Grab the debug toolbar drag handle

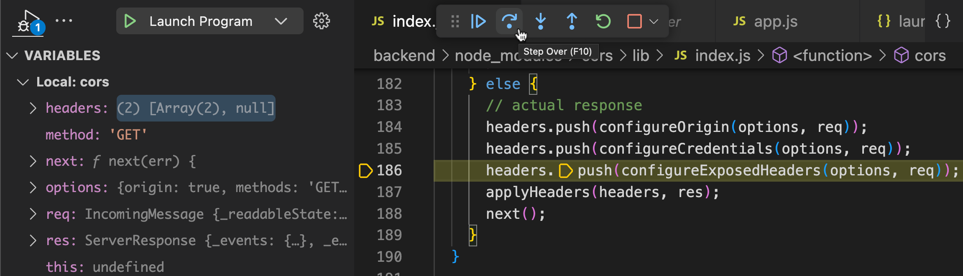455,21
